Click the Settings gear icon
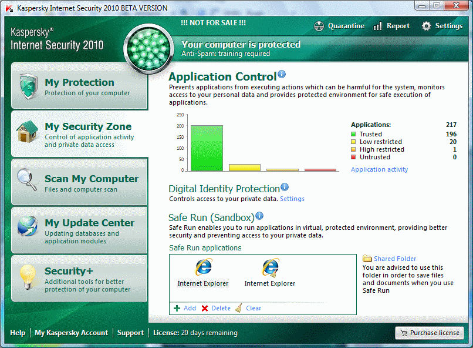Image resolution: width=473 pixels, height=348 pixels. click(426, 26)
